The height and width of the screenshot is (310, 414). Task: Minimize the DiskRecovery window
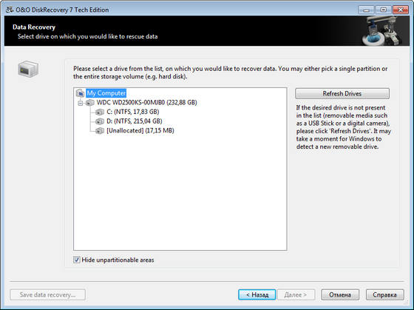(366, 10)
